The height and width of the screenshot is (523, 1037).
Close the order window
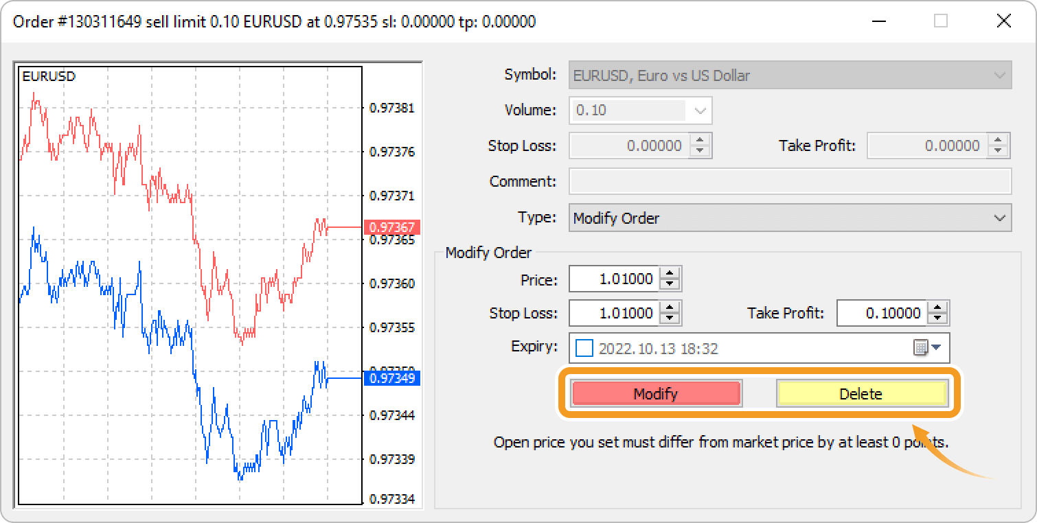[x=1004, y=21]
